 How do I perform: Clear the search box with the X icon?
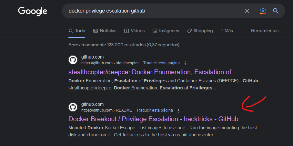pyautogui.click(x=247, y=11)
